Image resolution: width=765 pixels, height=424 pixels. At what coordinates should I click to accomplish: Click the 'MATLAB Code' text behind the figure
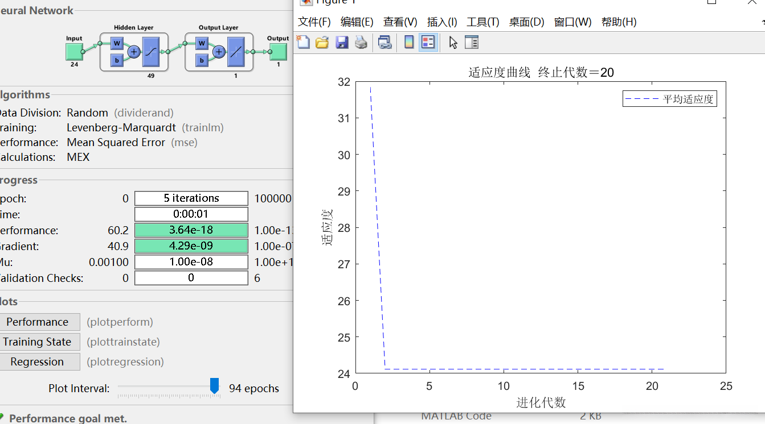(x=456, y=416)
